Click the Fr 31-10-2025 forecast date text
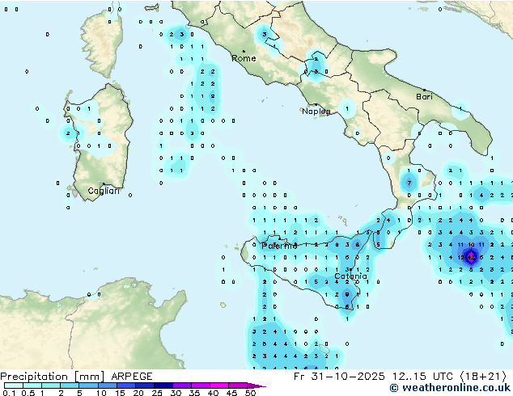 pyautogui.click(x=339, y=377)
